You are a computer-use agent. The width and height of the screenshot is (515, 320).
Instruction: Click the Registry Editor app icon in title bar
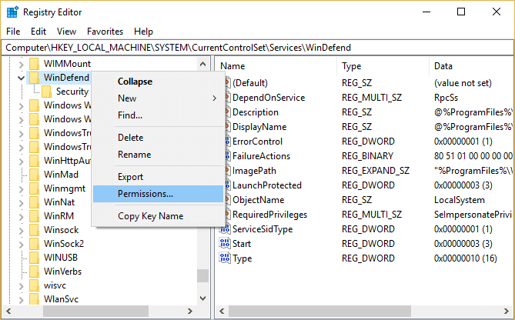13,12
